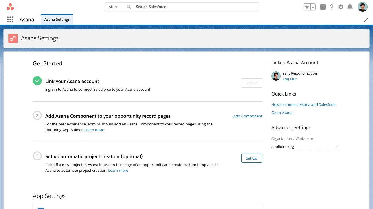
Task: Expand the user profile avatar menu
Action: [362, 7]
